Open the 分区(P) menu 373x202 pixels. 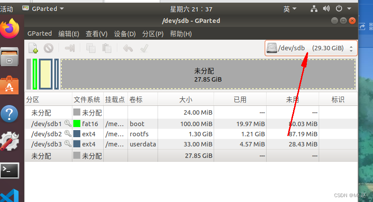(x=153, y=34)
